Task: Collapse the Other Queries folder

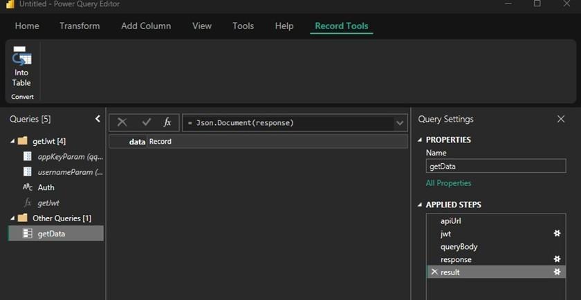Action: pyautogui.click(x=12, y=218)
